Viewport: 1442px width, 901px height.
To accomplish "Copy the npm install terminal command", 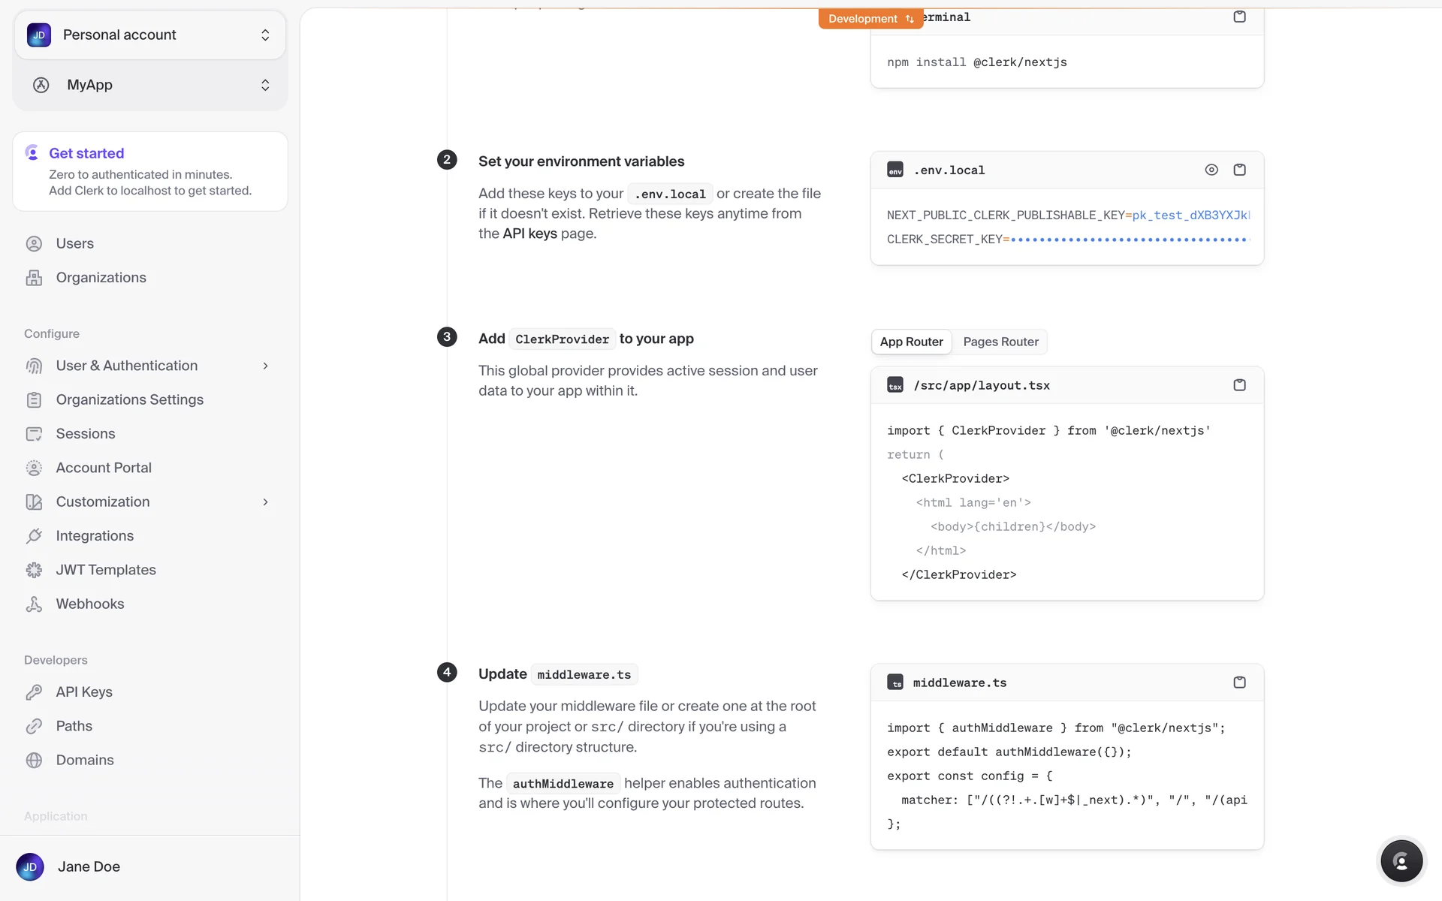I will [x=1239, y=17].
